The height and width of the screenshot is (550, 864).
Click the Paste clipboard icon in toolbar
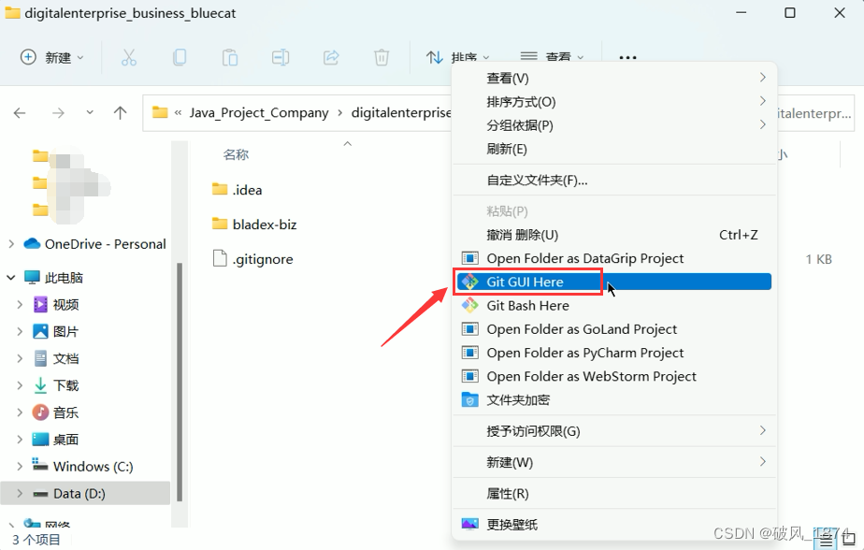coord(230,57)
